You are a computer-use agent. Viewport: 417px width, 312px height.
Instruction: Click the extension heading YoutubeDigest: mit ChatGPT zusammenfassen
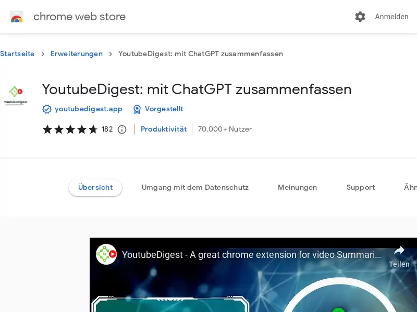click(197, 89)
